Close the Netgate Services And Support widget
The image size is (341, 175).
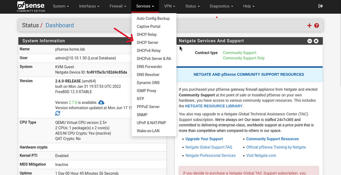tap(316, 41)
